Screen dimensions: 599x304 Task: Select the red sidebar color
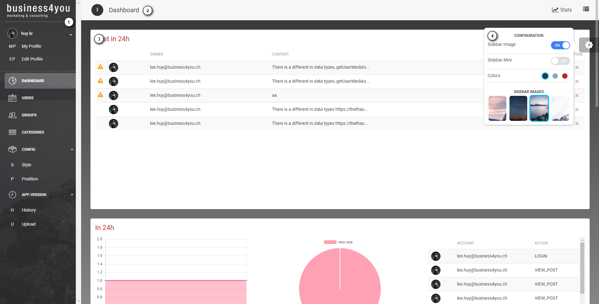(x=565, y=76)
